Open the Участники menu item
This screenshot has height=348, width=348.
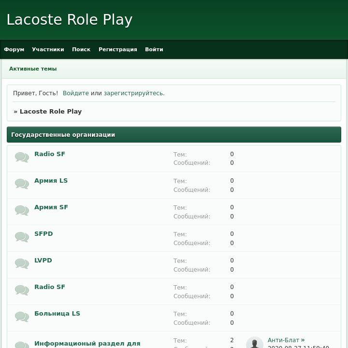(x=48, y=49)
